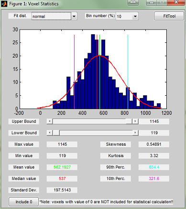Open the Fit dist. dropdown arrow
The image size is (186, 209).
click(x=74, y=16)
